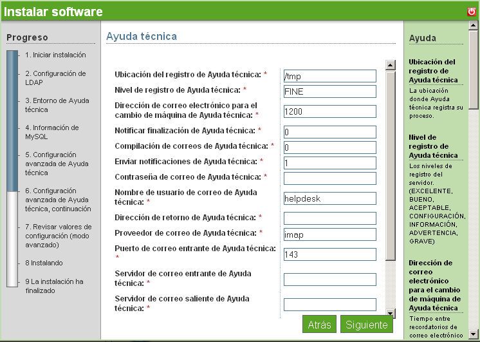
Task: Click the Ubicación del registro field containing /tmp
Action: (x=329, y=76)
